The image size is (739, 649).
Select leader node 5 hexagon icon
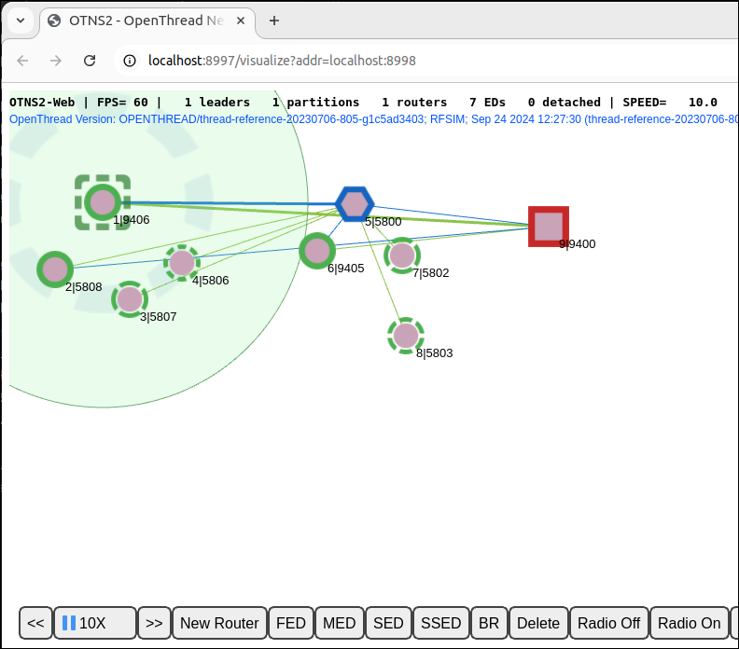click(x=355, y=203)
